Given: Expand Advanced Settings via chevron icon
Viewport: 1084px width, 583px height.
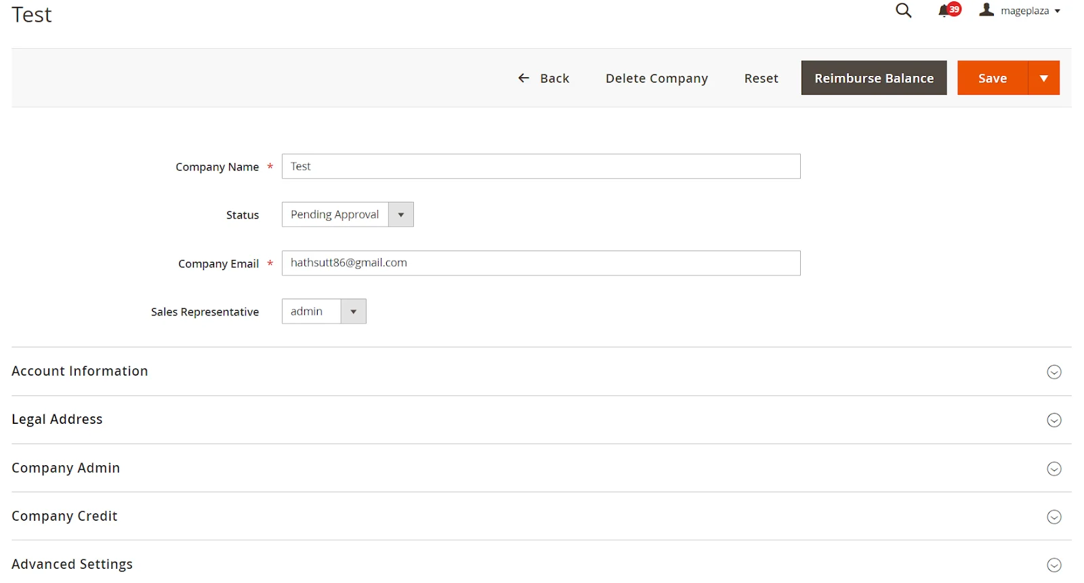Looking at the screenshot, I should point(1054,565).
